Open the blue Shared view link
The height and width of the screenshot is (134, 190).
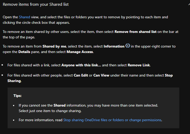24,17
